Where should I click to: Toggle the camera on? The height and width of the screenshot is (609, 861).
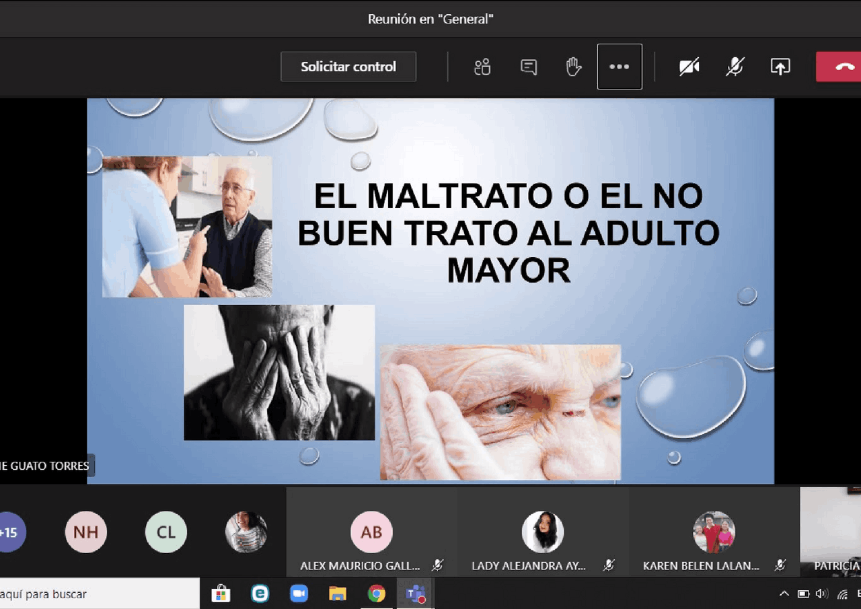coord(689,67)
